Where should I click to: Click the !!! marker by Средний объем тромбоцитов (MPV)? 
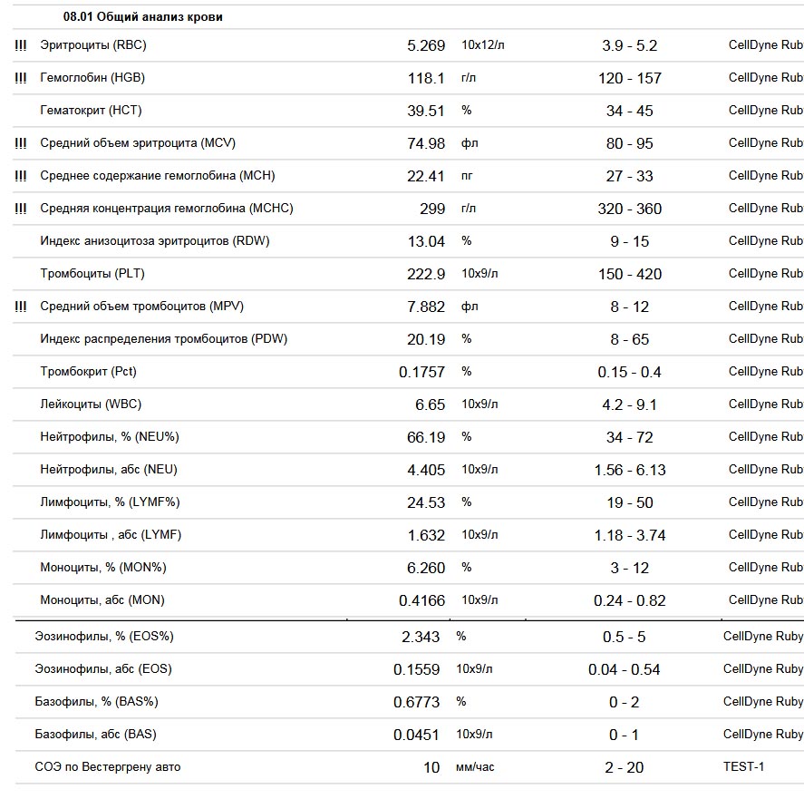coord(21,307)
